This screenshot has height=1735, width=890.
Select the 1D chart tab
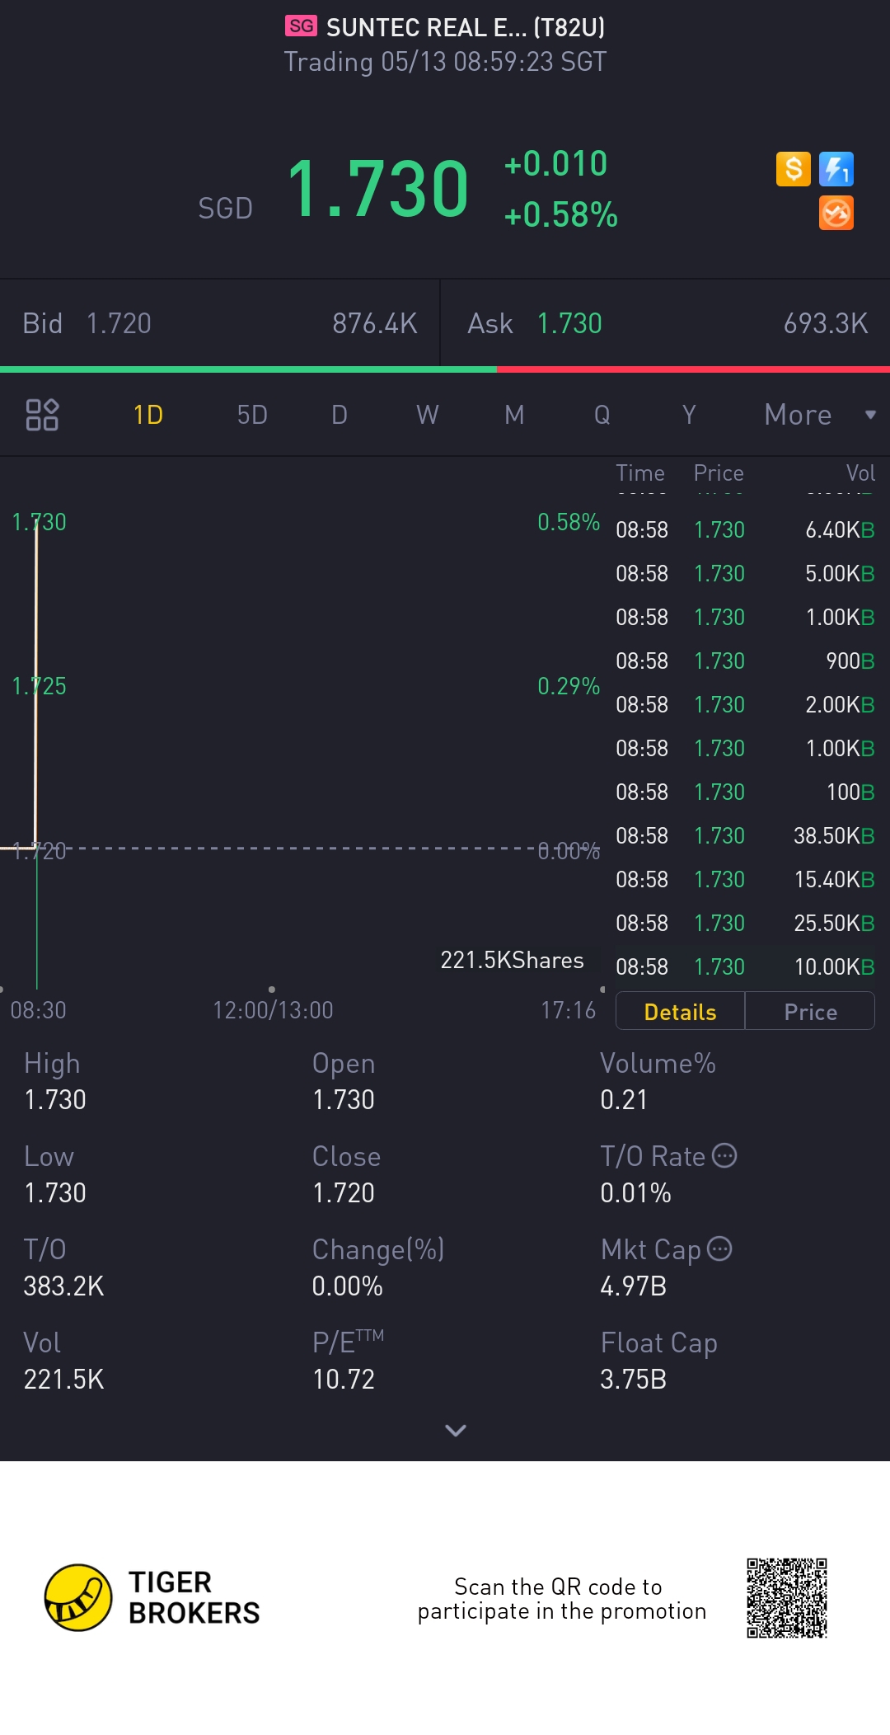148,415
